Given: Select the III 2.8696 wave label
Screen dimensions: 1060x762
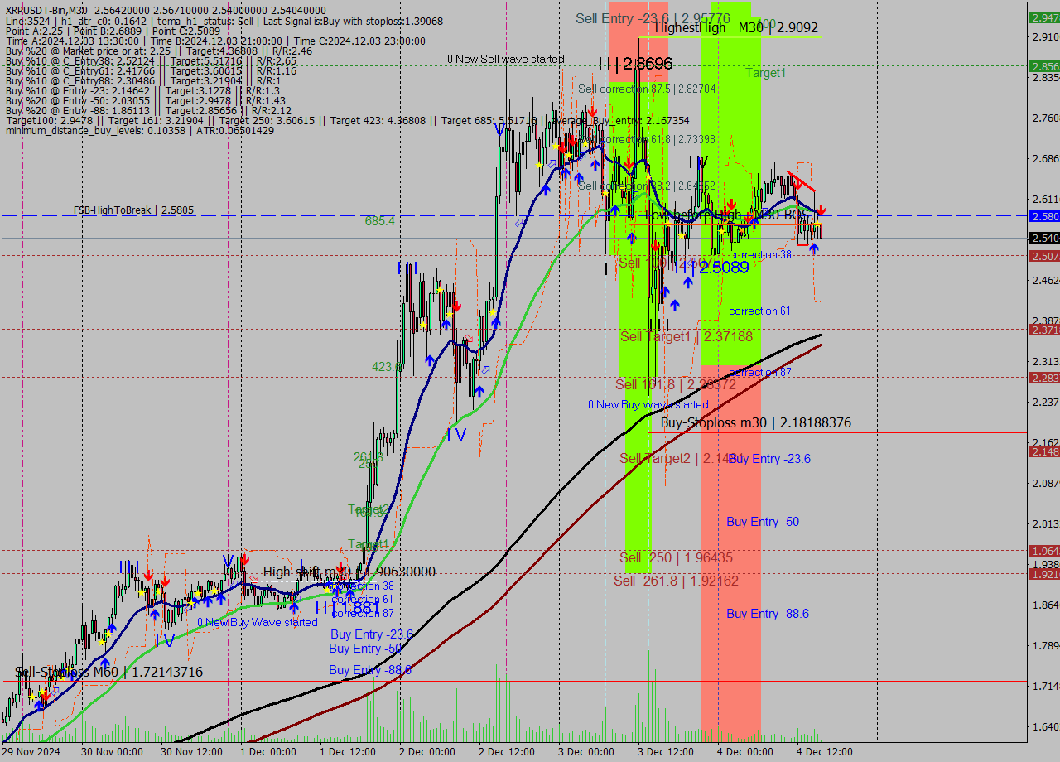Looking at the screenshot, I should tap(636, 64).
